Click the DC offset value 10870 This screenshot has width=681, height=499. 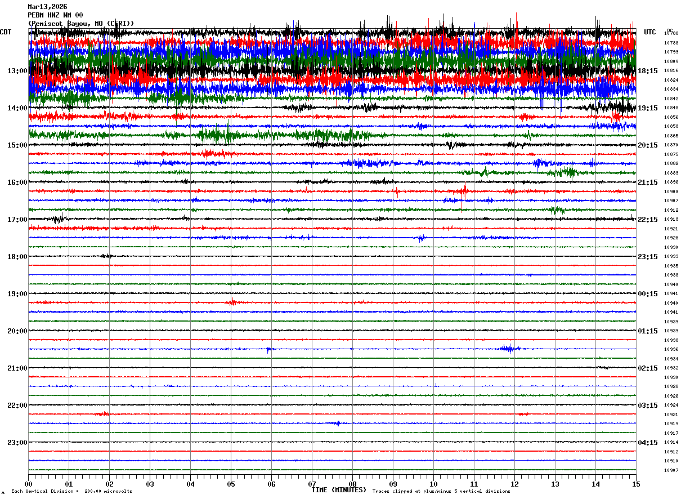coord(671,145)
